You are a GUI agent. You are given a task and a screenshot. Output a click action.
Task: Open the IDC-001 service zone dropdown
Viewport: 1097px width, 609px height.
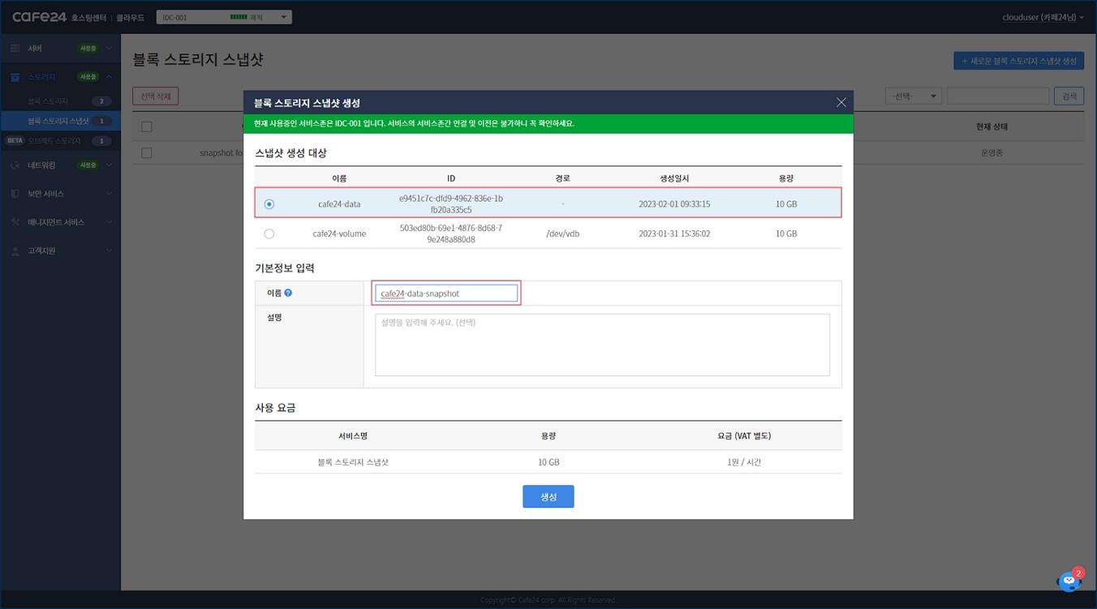pyautogui.click(x=224, y=17)
